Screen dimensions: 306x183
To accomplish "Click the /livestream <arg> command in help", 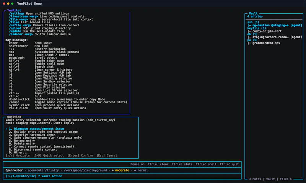I will tap(23, 16).
